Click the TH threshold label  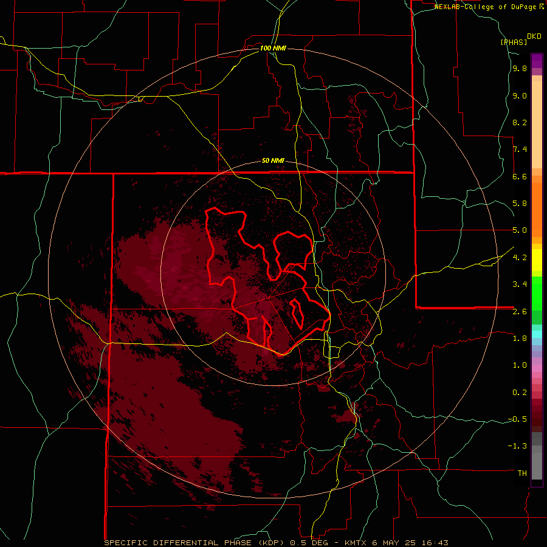pyautogui.click(x=522, y=473)
